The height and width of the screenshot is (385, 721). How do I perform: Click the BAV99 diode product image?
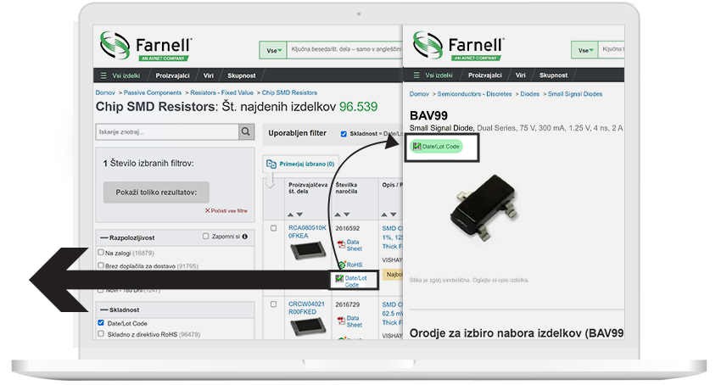click(x=484, y=208)
